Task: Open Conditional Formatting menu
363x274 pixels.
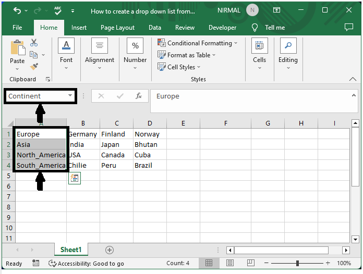Action: (198, 43)
